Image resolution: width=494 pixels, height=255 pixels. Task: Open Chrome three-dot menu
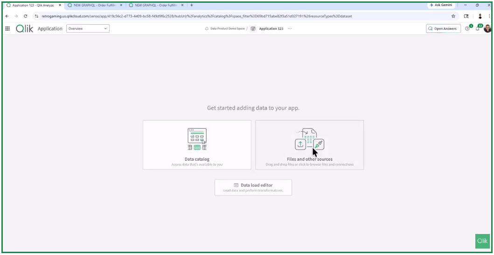pyautogui.click(x=488, y=16)
